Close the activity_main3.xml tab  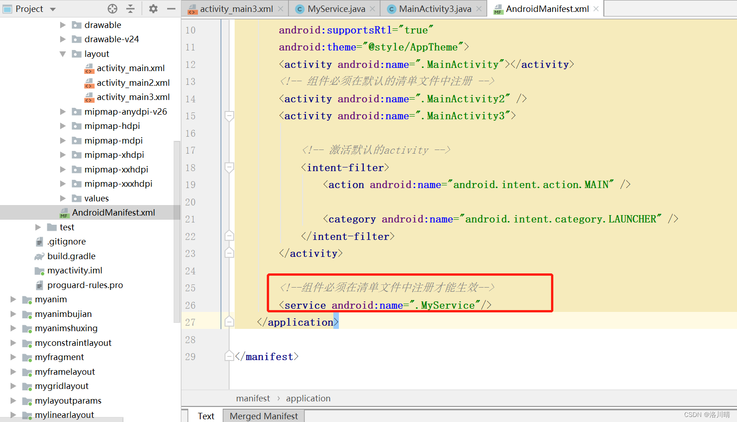pos(280,8)
